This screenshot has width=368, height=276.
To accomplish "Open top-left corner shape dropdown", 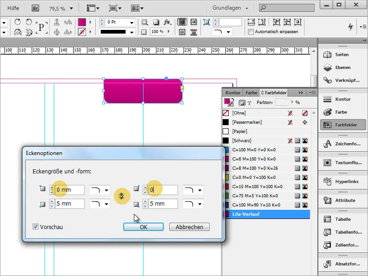I will click(x=99, y=190).
